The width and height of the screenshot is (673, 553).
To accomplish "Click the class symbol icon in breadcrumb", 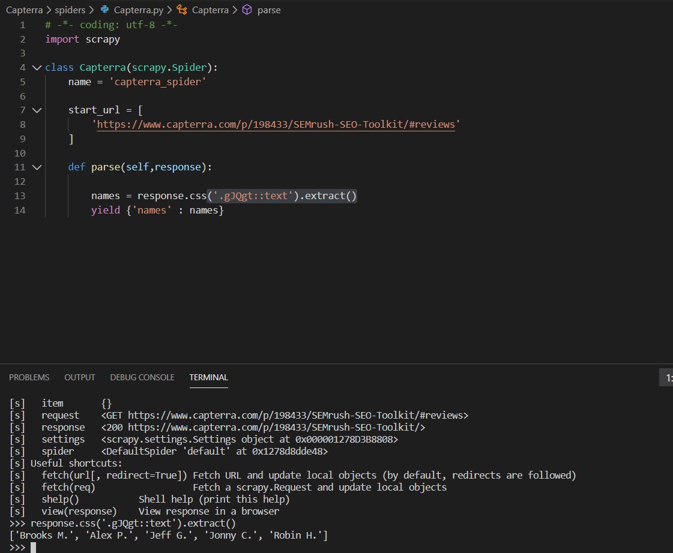I will click(x=182, y=10).
